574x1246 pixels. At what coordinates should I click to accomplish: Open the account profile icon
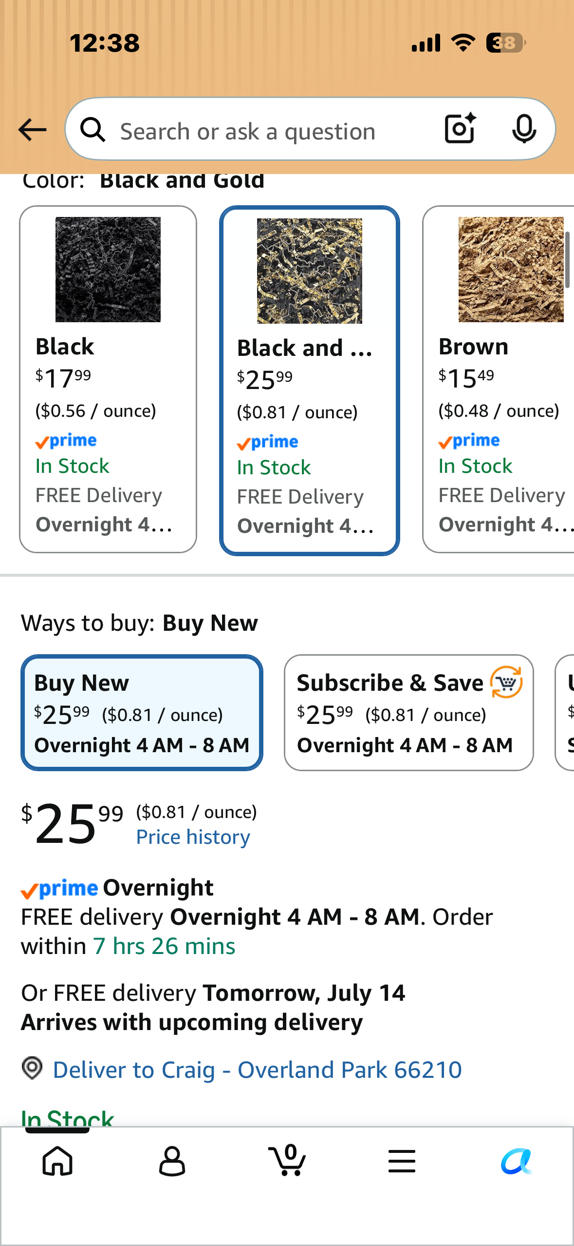click(x=172, y=1161)
